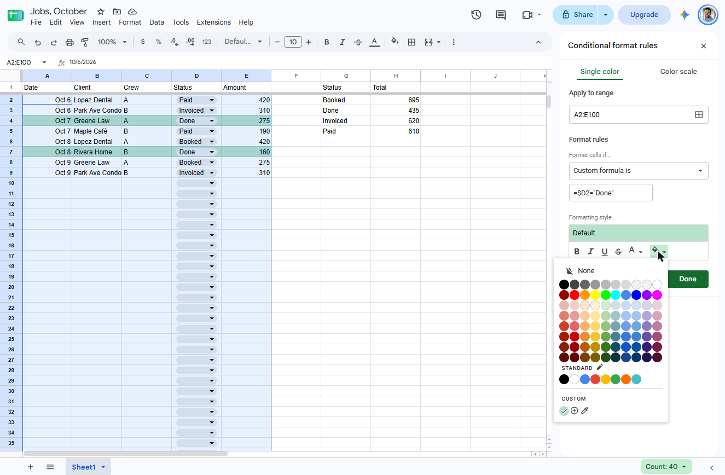Open the Extensions menu
The image size is (725, 475).
click(x=213, y=22)
